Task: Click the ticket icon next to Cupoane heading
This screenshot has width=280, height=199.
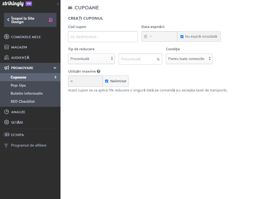Action: tap(70, 8)
